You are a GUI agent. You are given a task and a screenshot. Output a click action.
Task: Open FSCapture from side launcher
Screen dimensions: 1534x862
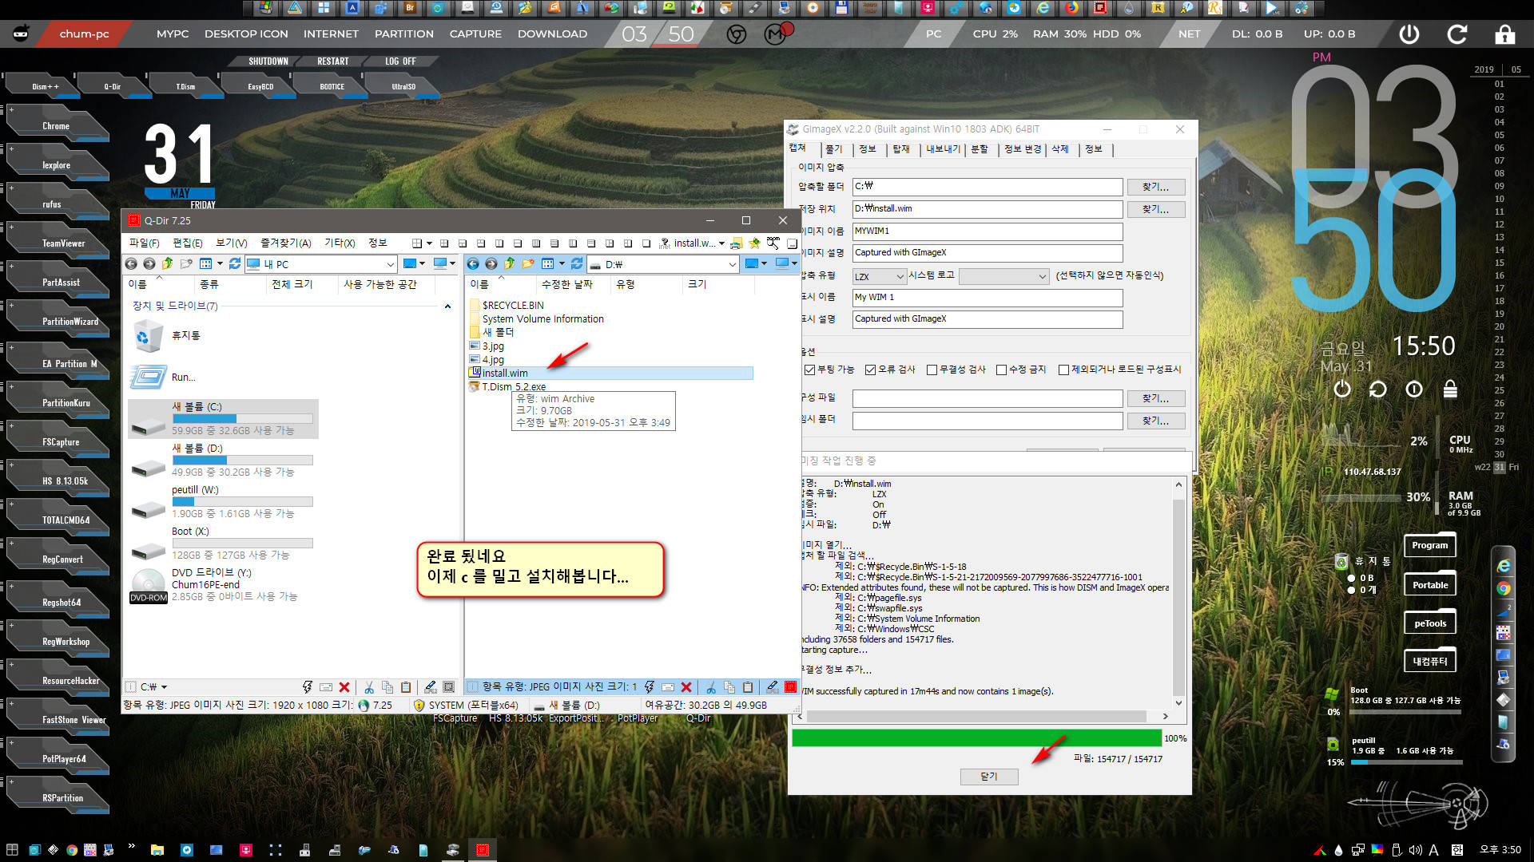point(58,441)
